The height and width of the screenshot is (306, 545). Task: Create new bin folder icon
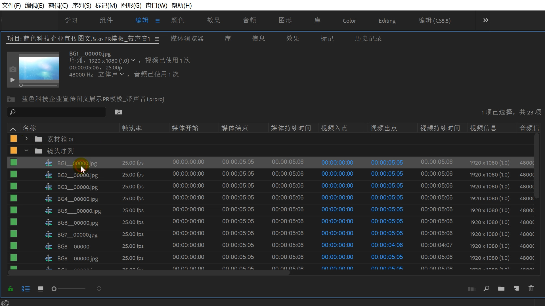point(501,288)
